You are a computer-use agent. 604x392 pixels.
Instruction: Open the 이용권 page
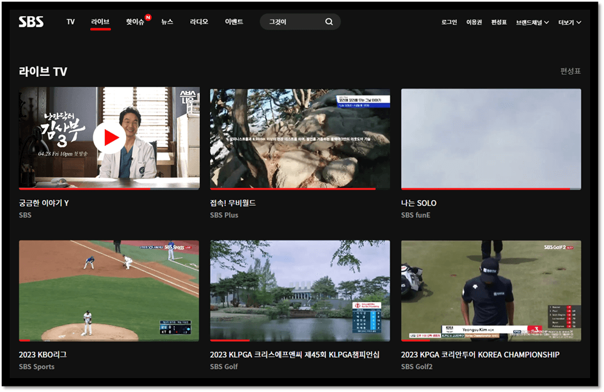coord(474,22)
